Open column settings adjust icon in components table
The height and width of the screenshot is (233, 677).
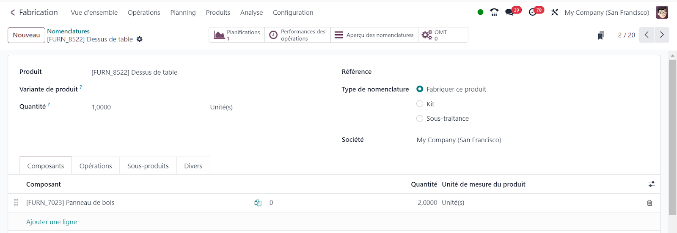point(652,184)
